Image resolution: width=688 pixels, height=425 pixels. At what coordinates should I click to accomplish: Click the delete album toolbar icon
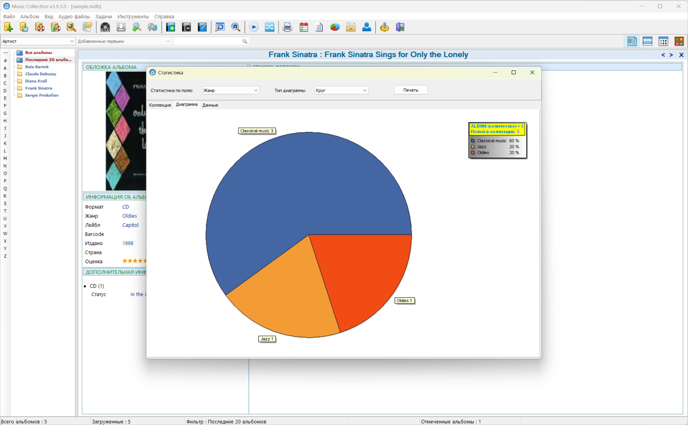[186, 27]
